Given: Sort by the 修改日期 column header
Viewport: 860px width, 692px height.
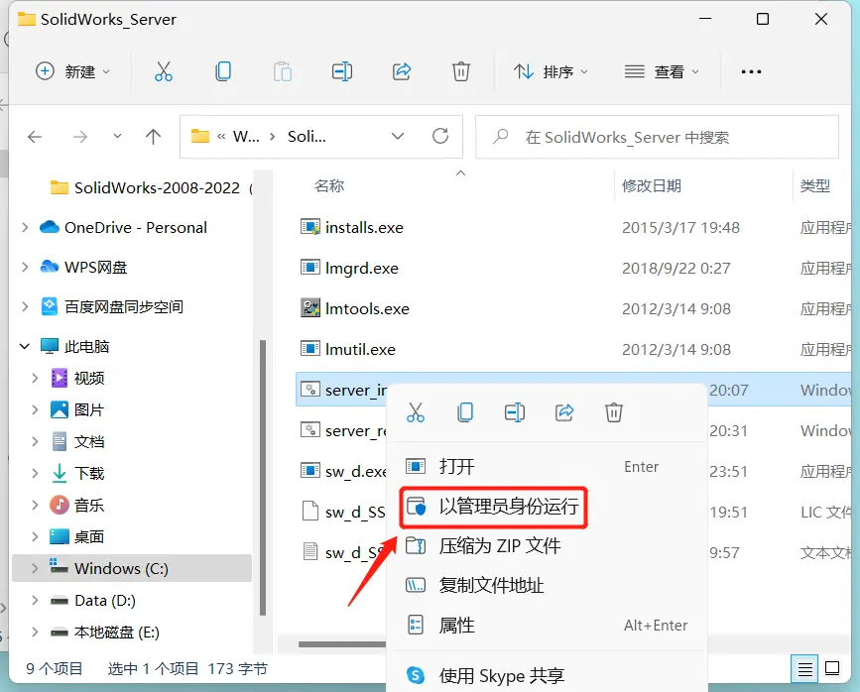Looking at the screenshot, I should (x=651, y=185).
